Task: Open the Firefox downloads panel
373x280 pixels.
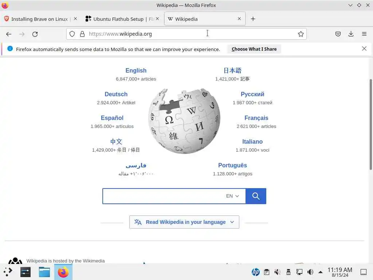Action: point(351,34)
